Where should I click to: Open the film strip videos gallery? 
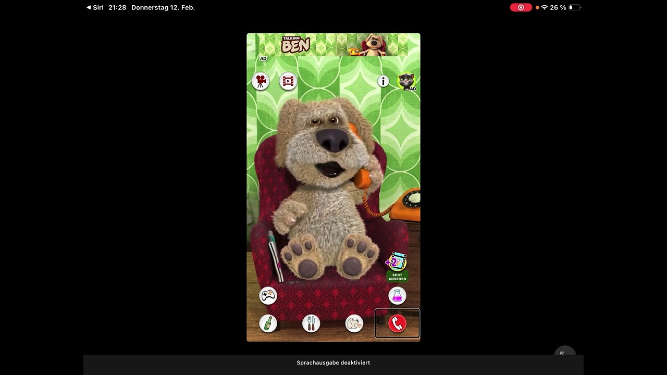(288, 81)
